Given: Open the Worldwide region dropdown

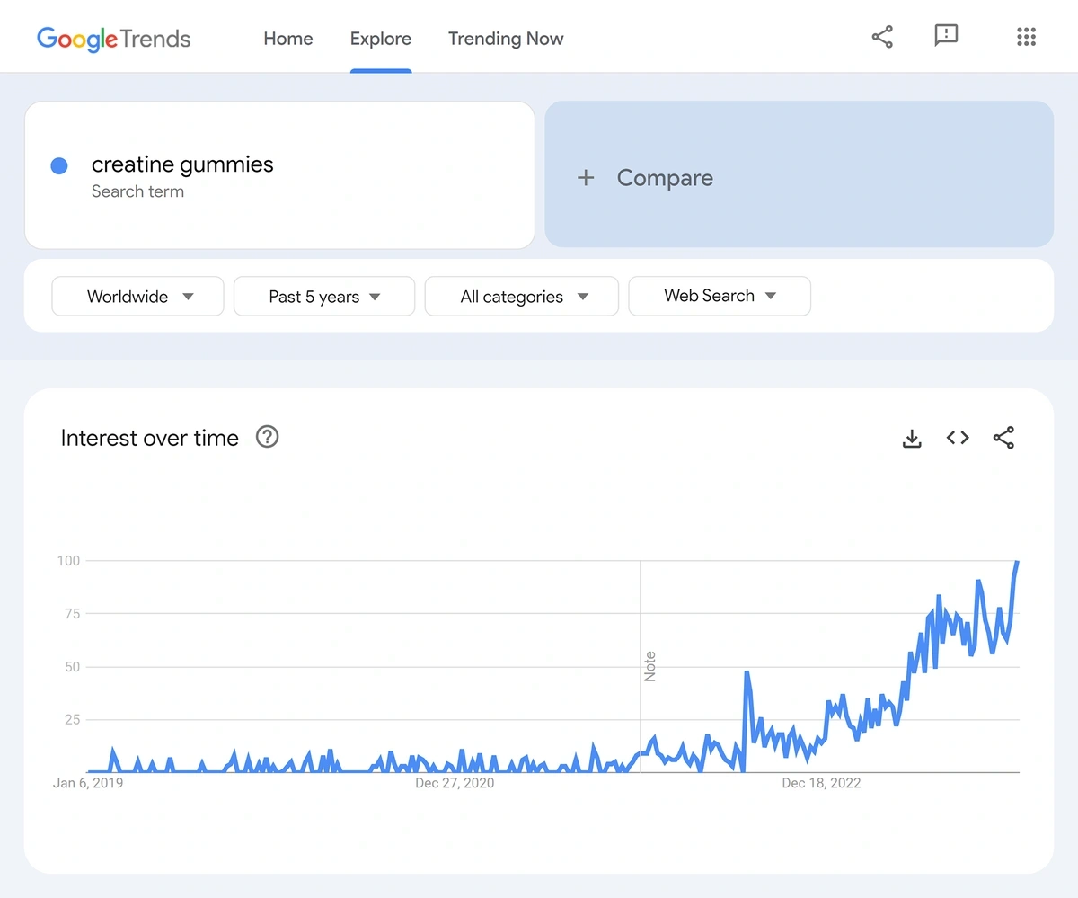Looking at the screenshot, I should [137, 297].
